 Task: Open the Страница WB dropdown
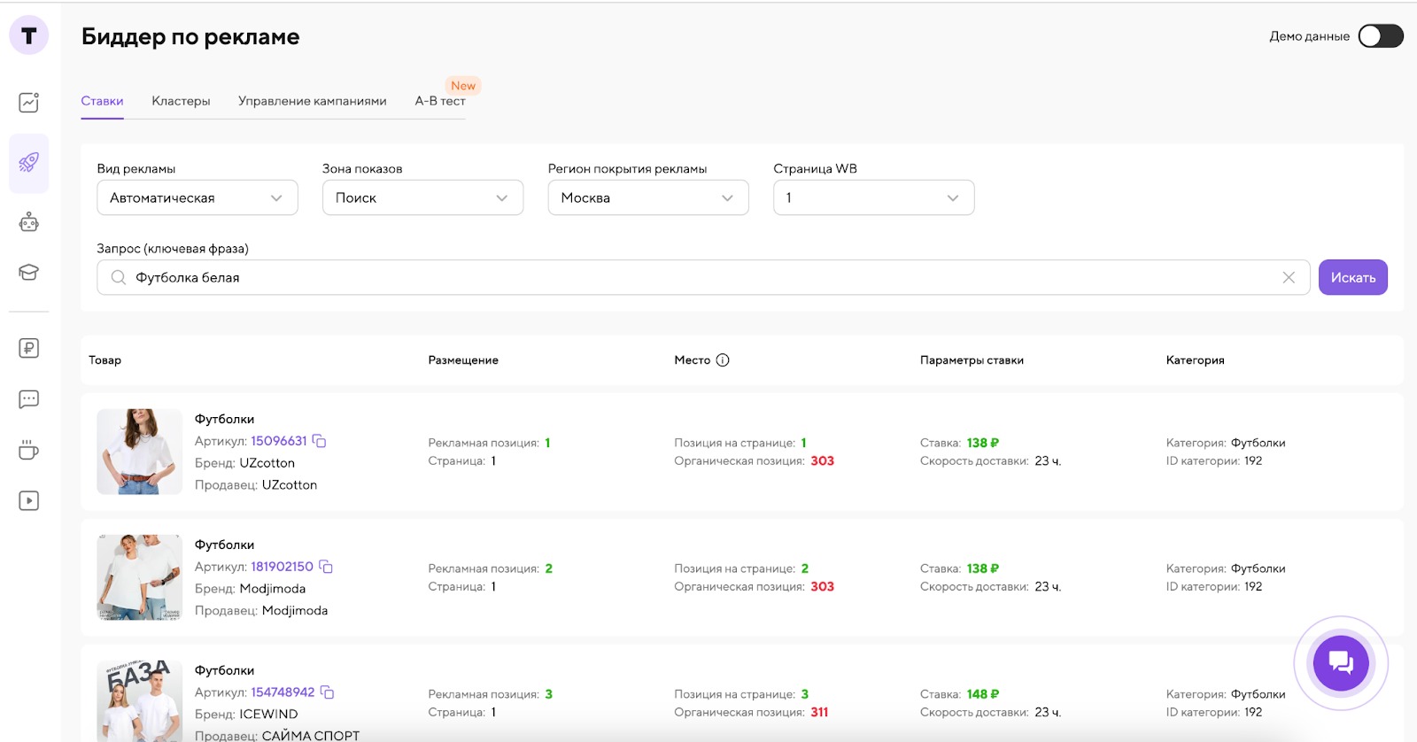pos(873,197)
